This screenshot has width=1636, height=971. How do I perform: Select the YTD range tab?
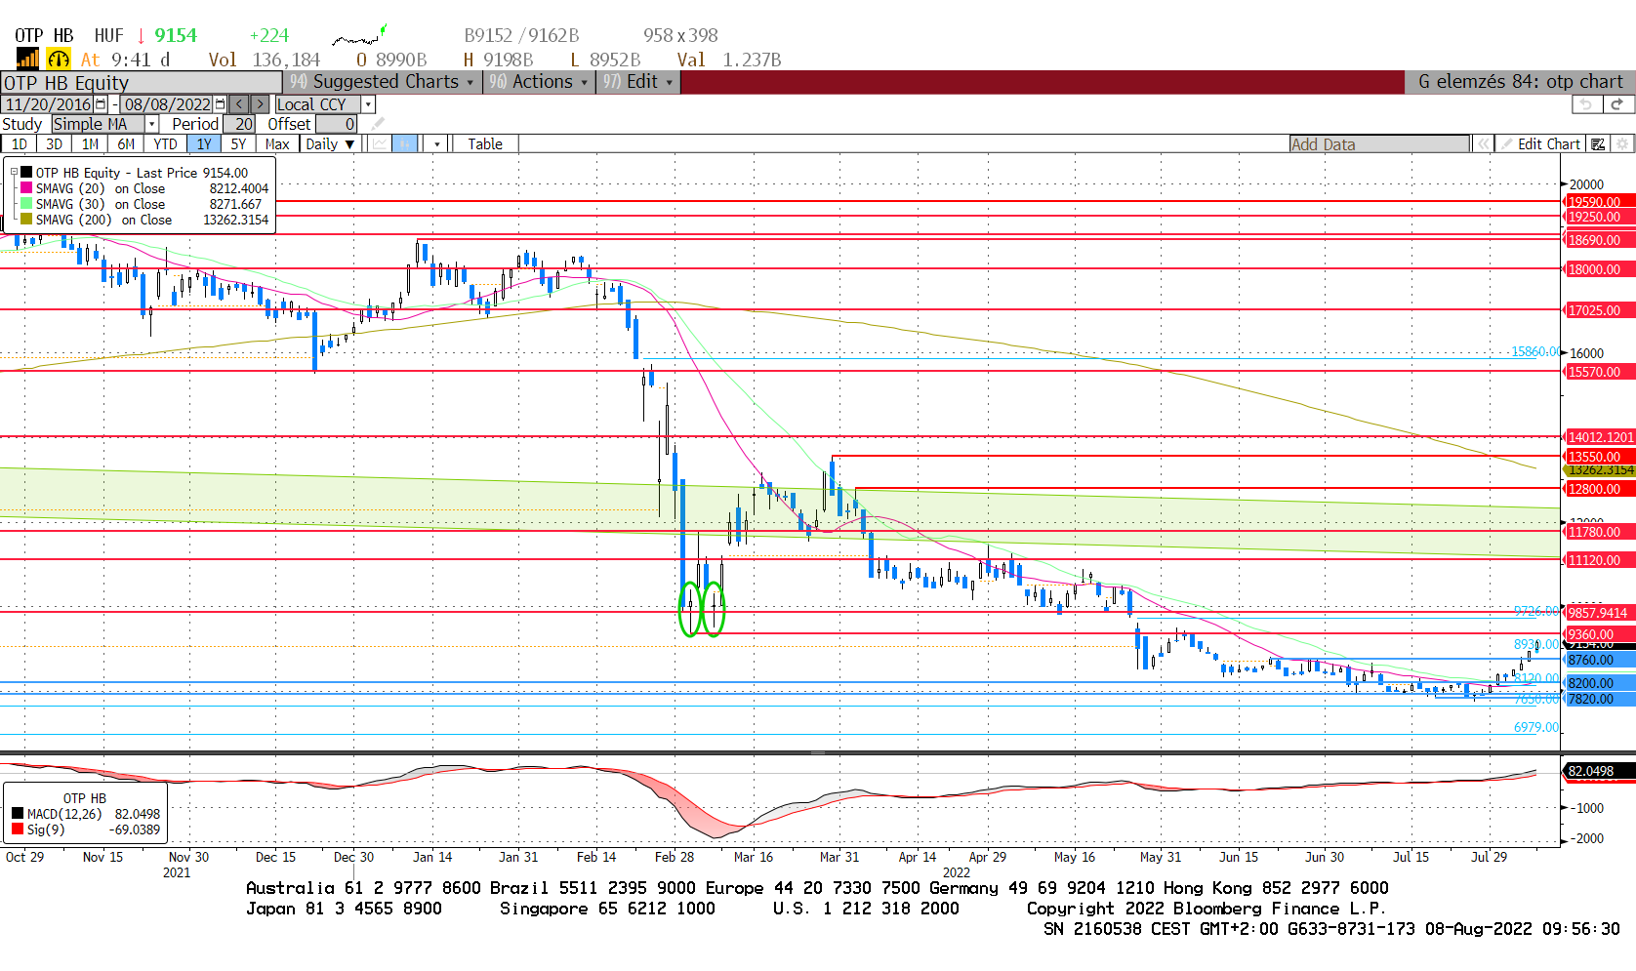pos(165,144)
